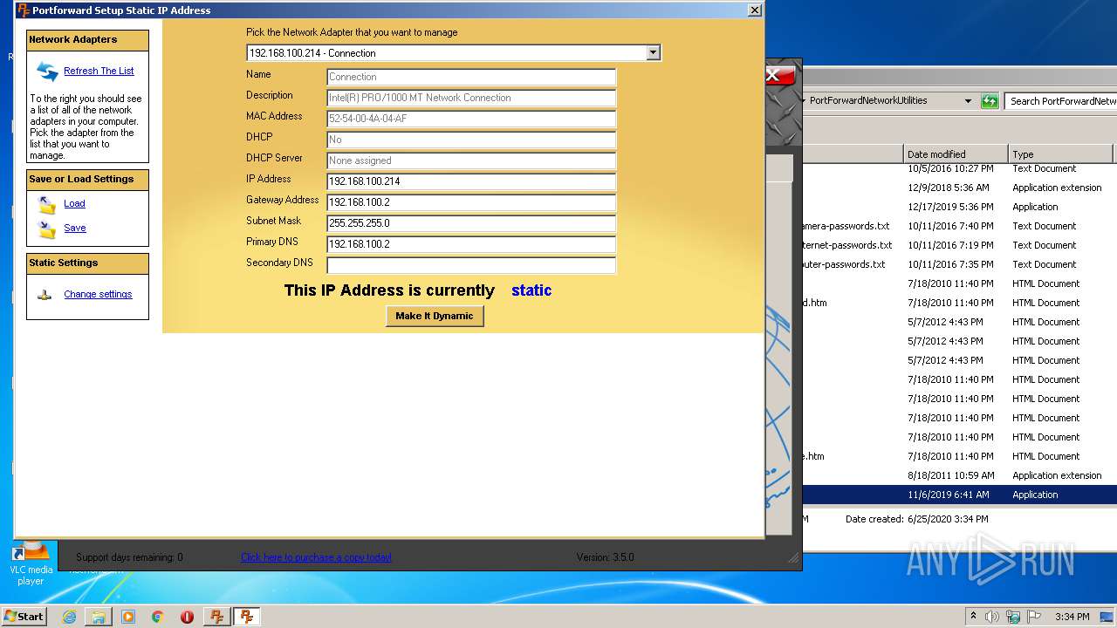Click the disabled Name field showing Connection
Image resolution: width=1117 pixels, height=628 pixels.
coord(471,77)
